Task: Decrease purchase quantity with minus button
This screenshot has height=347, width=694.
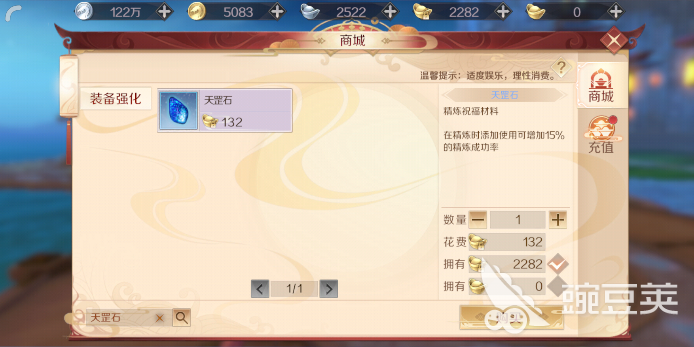Action: click(478, 220)
